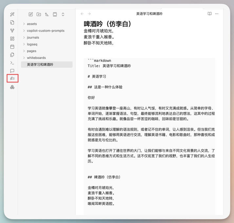Screen dimensions: 234x223
Task: Click the red-highlighted pointing hand icon
Action: [x=12, y=79]
